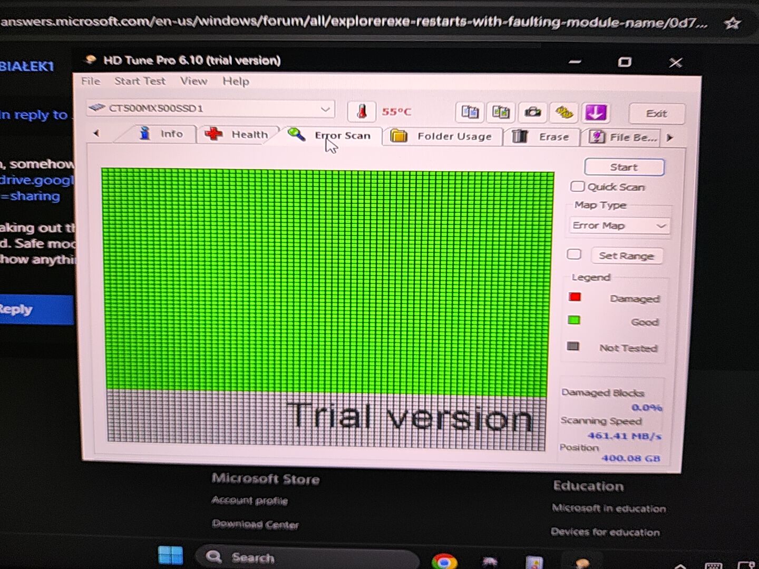759x569 pixels.
Task: Open the Help menu
Action: pos(236,81)
